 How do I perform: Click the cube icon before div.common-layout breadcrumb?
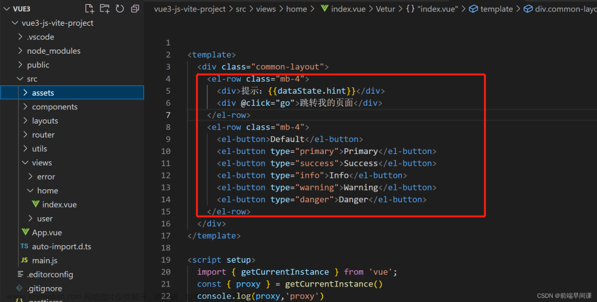[528, 9]
